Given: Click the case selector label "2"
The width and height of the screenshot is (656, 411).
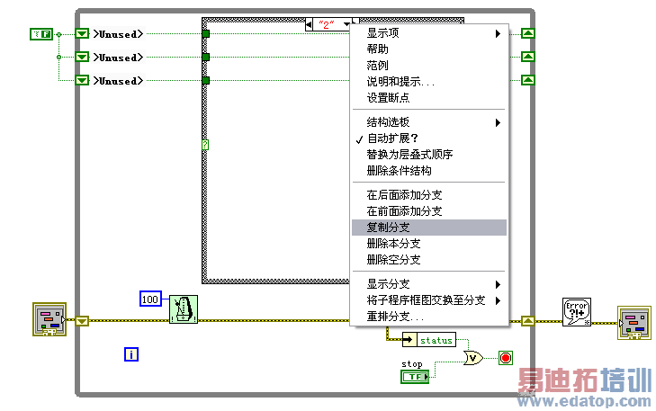Looking at the screenshot, I should pyautogui.click(x=327, y=24).
